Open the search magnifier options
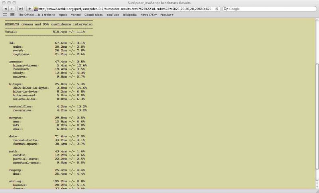The image size is (319, 193). pyautogui.click(x=226, y=9)
